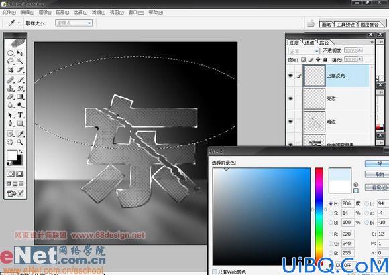The image size is (389, 275).
Task: Toggle lock all padlock in Layers
Action: [x=325, y=60]
